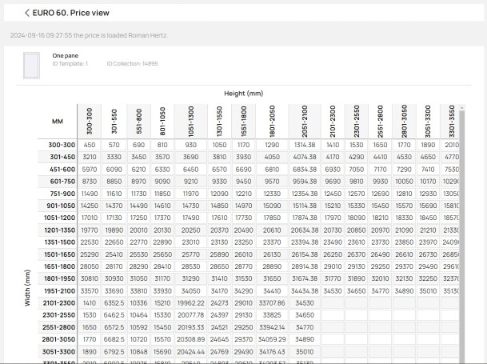Click the 1951-2100 width row header

tap(58, 291)
